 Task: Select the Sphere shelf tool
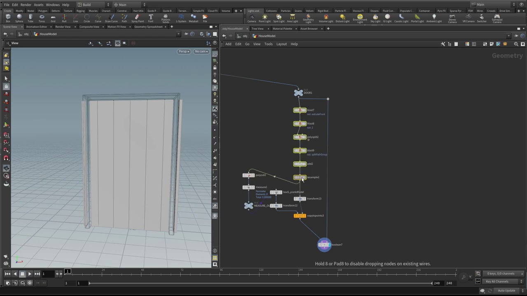point(19,18)
